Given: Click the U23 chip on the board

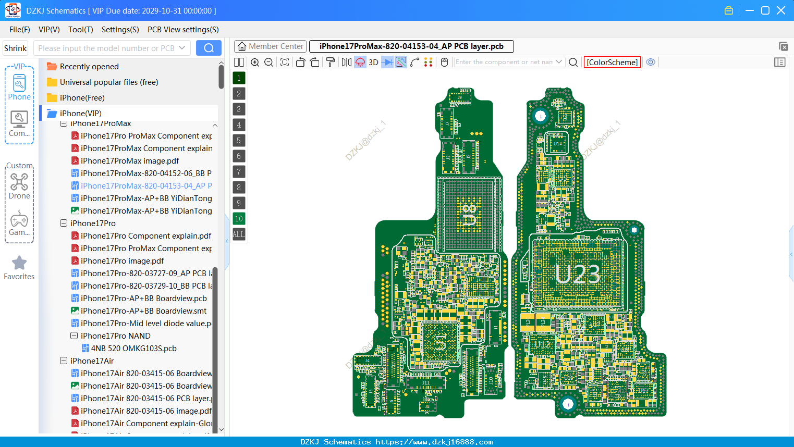Looking at the screenshot, I should tap(578, 274).
